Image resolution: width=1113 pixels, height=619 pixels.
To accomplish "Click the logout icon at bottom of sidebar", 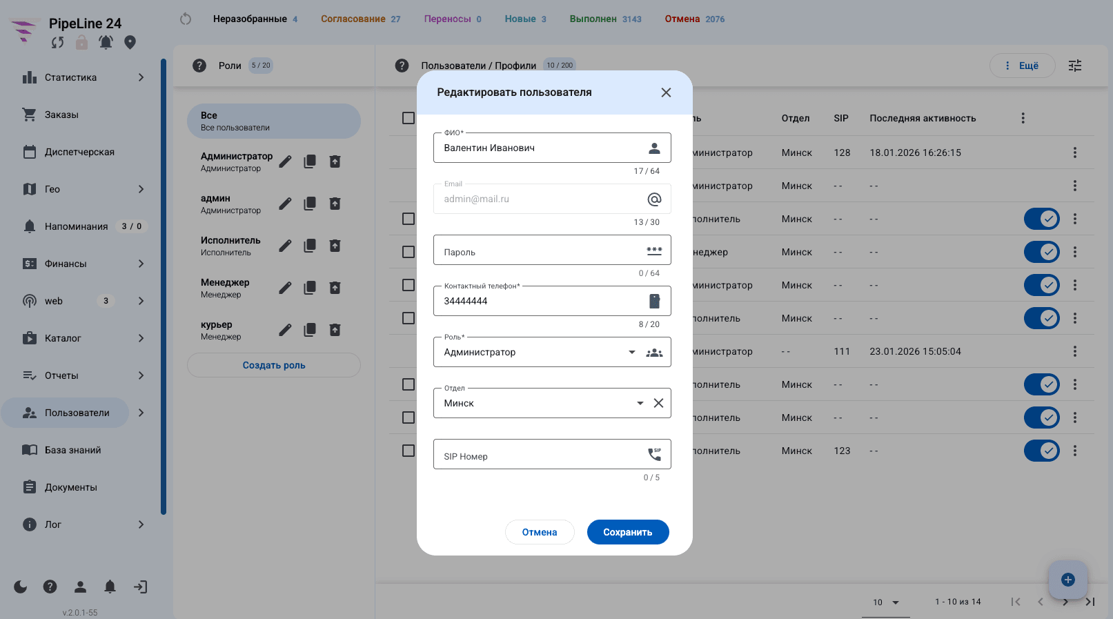I will (140, 587).
